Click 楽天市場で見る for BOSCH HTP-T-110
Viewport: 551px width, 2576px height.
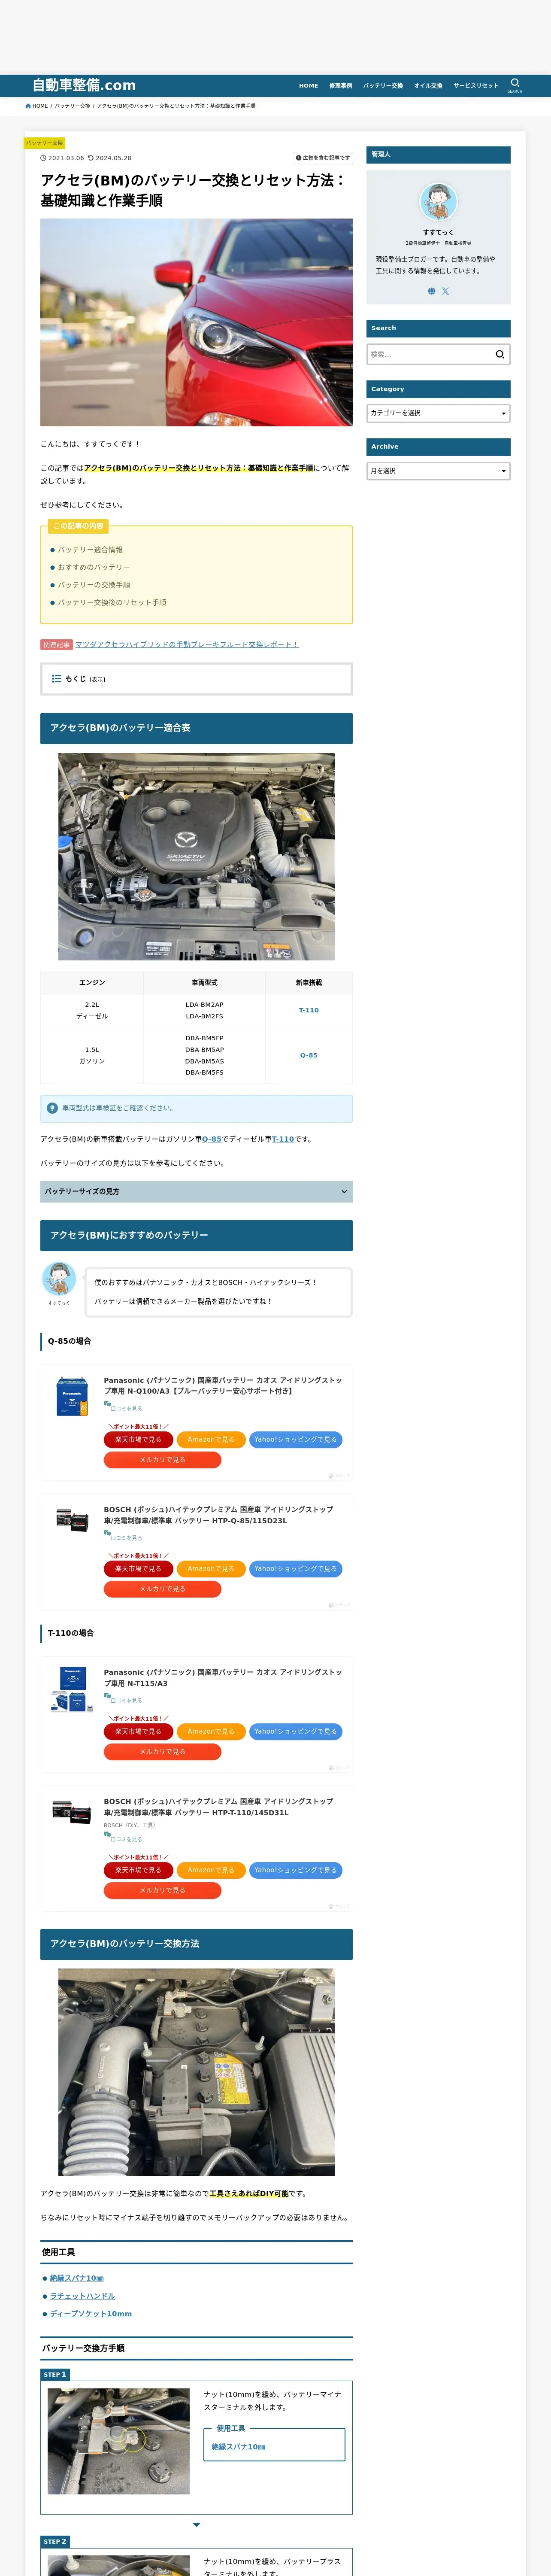pyautogui.click(x=138, y=1870)
